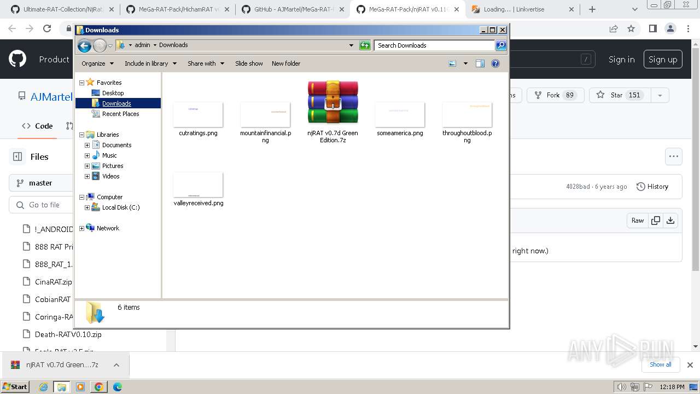This screenshot has height=394, width=700.
Task: Open a new Chrome tab
Action: tap(592, 9)
